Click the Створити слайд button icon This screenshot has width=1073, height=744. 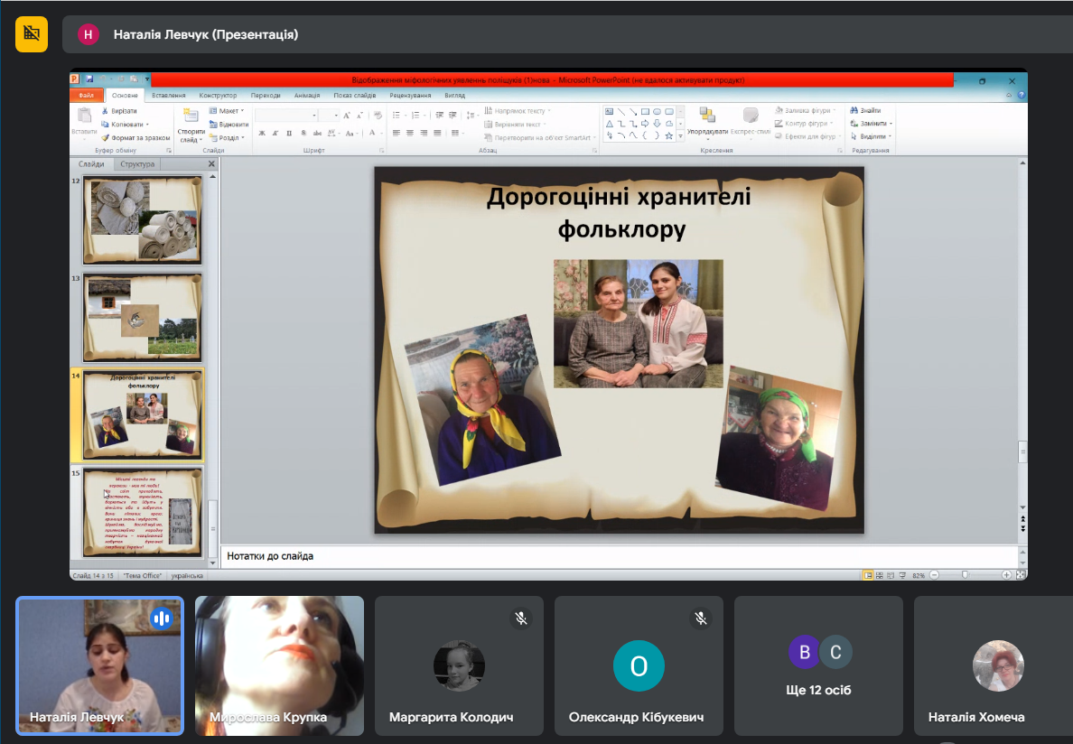pyautogui.click(x=191, y=116)
